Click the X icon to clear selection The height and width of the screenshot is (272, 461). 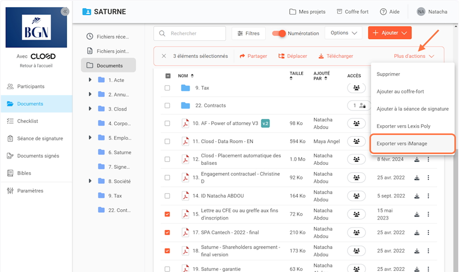click(164, 56)
